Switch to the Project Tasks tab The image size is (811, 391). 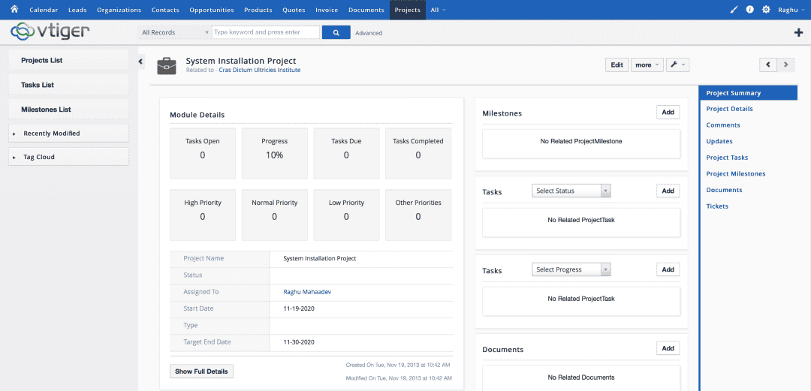coord(727,158)
